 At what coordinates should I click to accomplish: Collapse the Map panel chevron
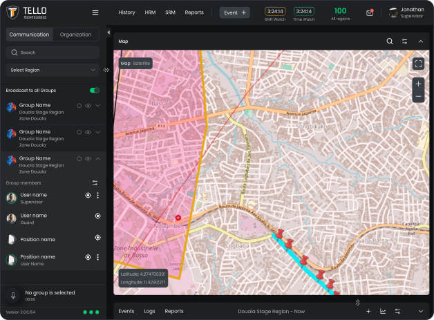[421, 41]
